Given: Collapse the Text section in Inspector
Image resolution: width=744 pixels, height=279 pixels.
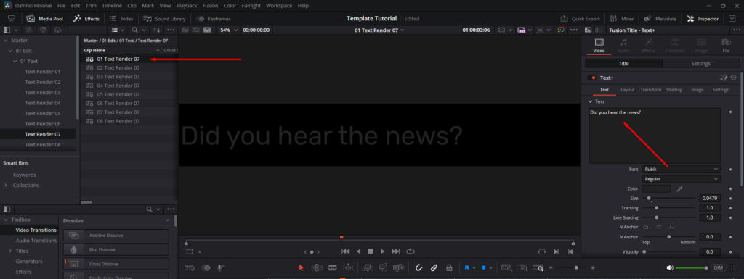Looking at the screenshot, I should coord(590,101).
